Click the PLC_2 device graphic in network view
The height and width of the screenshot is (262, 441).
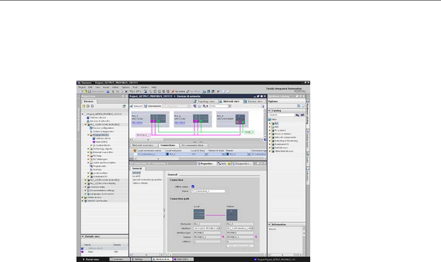201,118
